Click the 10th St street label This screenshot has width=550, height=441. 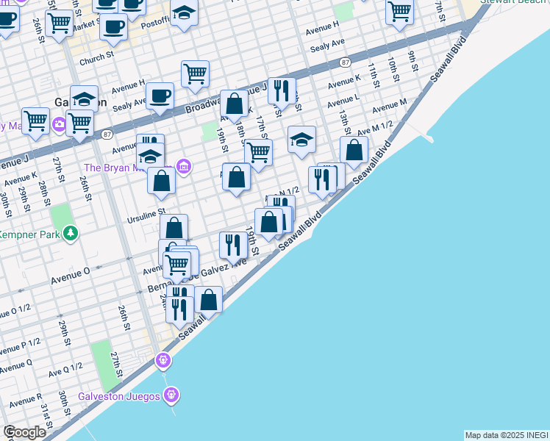point(393,69)
